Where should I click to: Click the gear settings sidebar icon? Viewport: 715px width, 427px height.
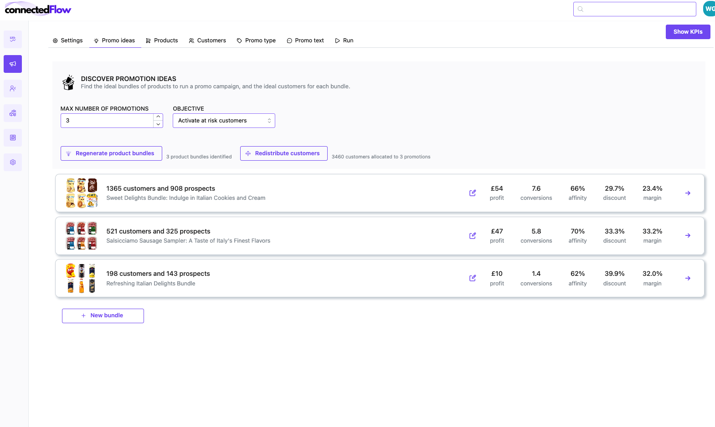point(13,162)
